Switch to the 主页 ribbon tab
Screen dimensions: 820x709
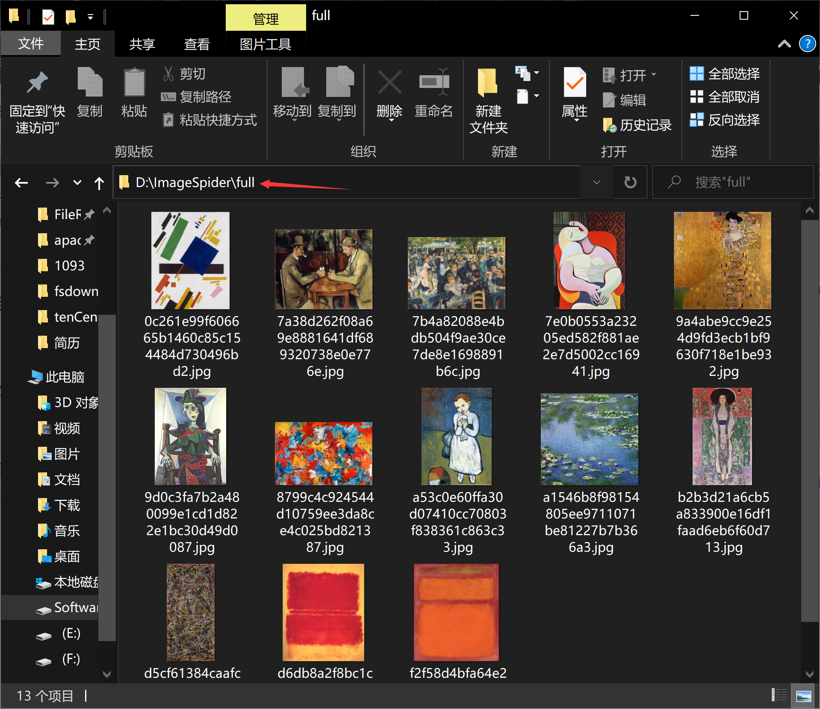[x=88, y=44]
